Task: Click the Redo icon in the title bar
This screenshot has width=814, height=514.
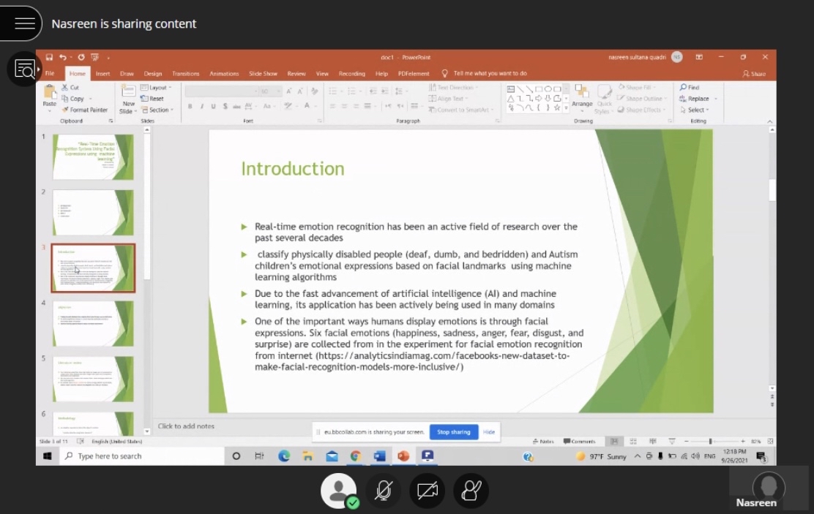Action: point(81,57)
